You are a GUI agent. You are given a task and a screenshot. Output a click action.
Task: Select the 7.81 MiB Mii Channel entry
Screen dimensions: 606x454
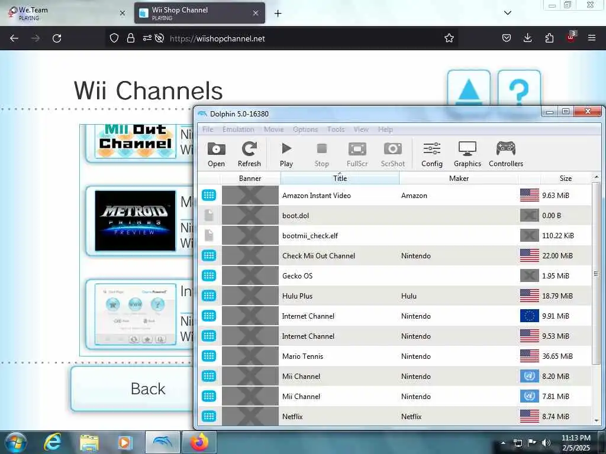(x=395, y=396)
